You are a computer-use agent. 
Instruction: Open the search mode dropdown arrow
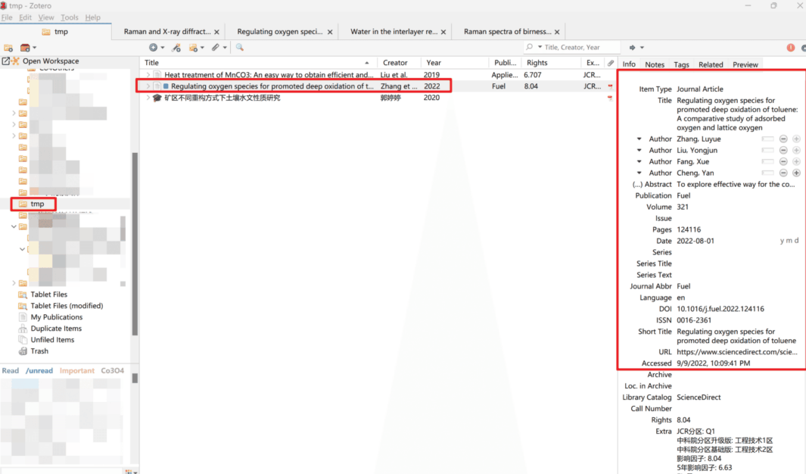tap(539, 48)
